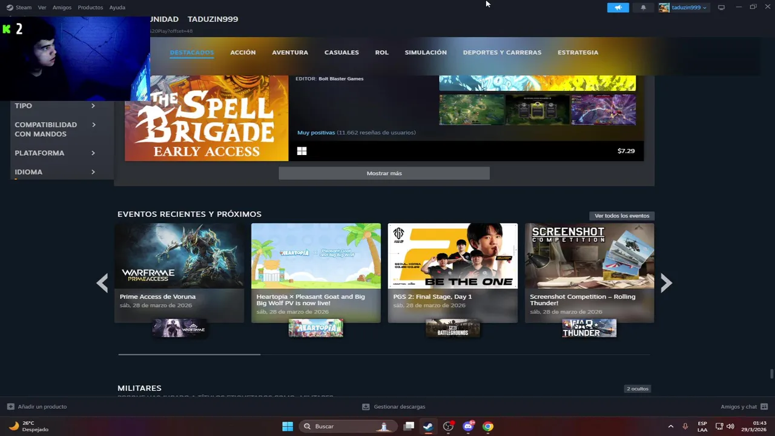775x436 pixels.
Task: Click the microphone tray icon
Action: (685, 426)
